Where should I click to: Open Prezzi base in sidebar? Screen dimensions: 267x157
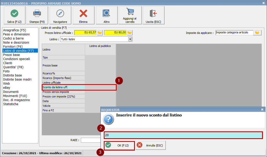pyautogui.click(x=11, y=55)
